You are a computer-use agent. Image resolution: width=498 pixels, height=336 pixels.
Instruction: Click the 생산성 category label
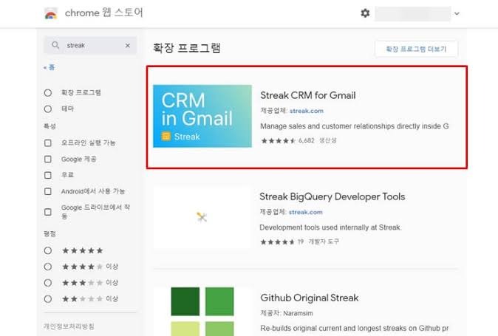(328, 140)
